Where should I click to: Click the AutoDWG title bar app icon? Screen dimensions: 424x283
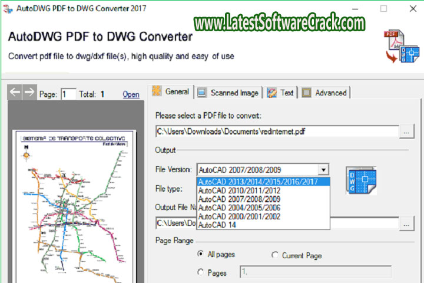click(x=8, y=9)
